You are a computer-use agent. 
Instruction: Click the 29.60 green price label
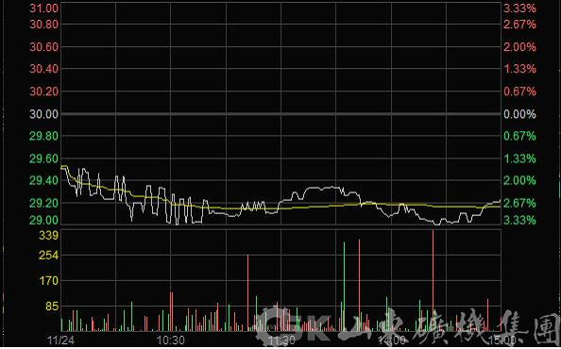pyautogui.click(x=43, y=158)
